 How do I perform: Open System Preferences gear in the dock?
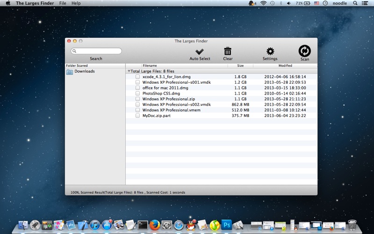coord(167,225)
